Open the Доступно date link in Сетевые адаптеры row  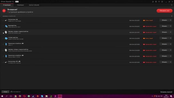point(135,38)
